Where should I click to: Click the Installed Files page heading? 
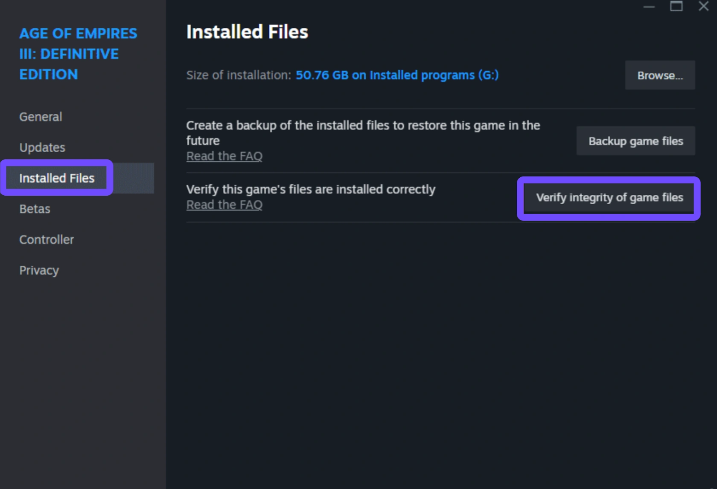click(x=247, y=32)
